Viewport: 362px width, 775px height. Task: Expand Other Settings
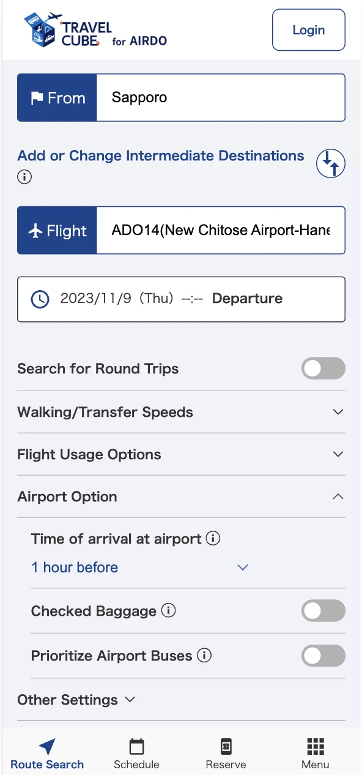point(76,700)
